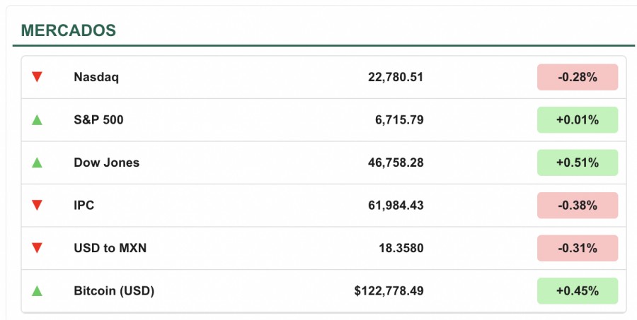This screenshot has width=637, height=320.
Task: Click the +0.45% Bitcoin change badge
Action: 577,291
